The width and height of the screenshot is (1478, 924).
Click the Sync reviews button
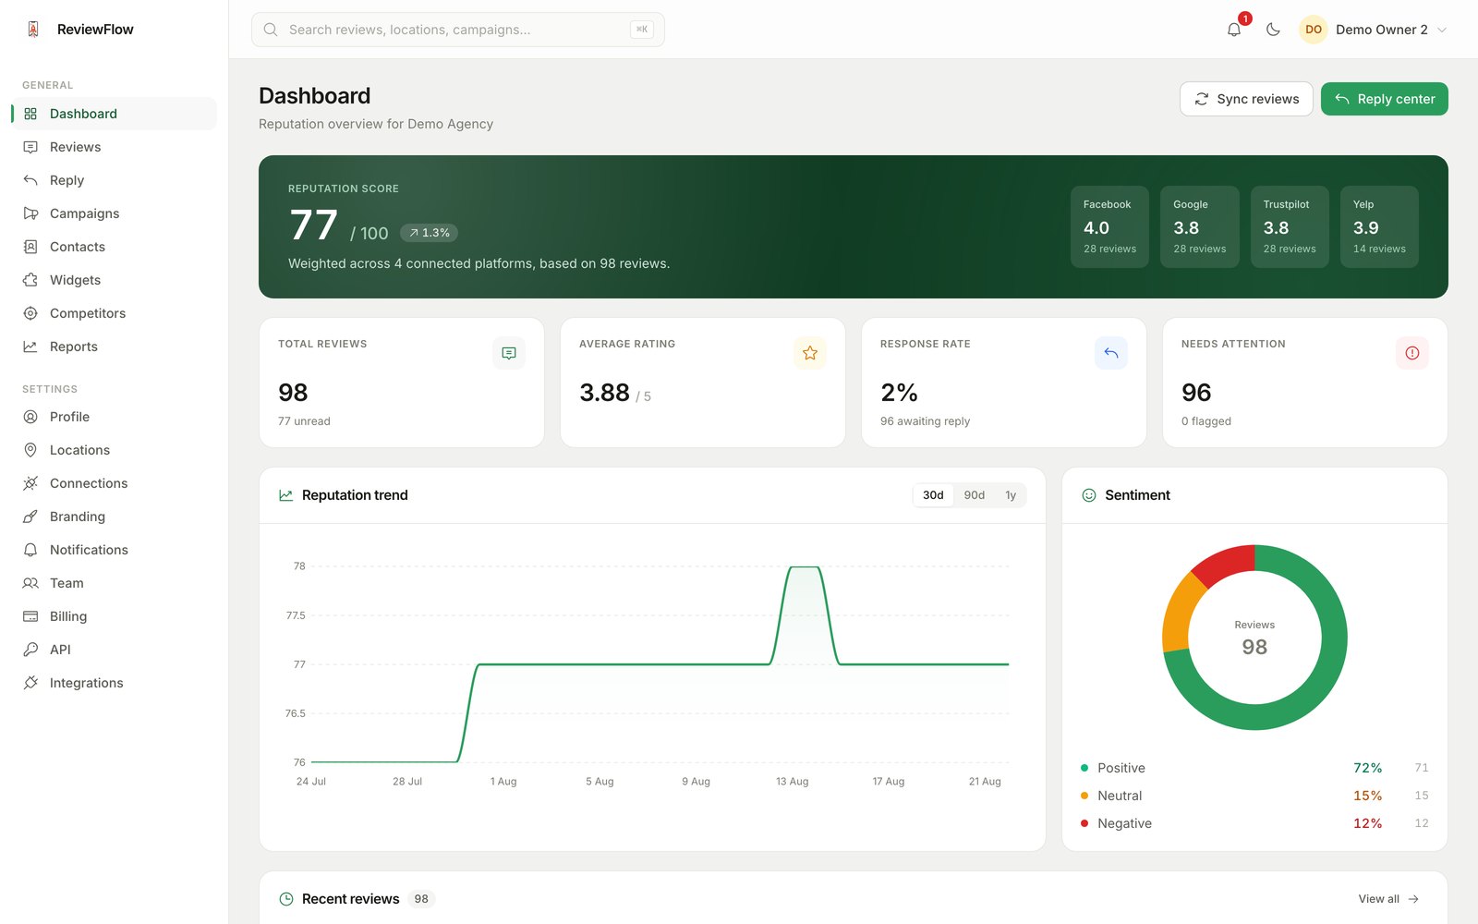(x=1246, y=99)
